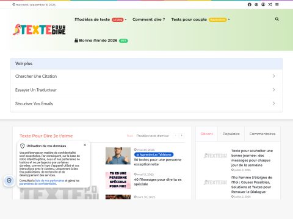Open the Chercher Une Citation row
Image resolution: width=293 pixels, height=219 pixels.
point(146,76)
